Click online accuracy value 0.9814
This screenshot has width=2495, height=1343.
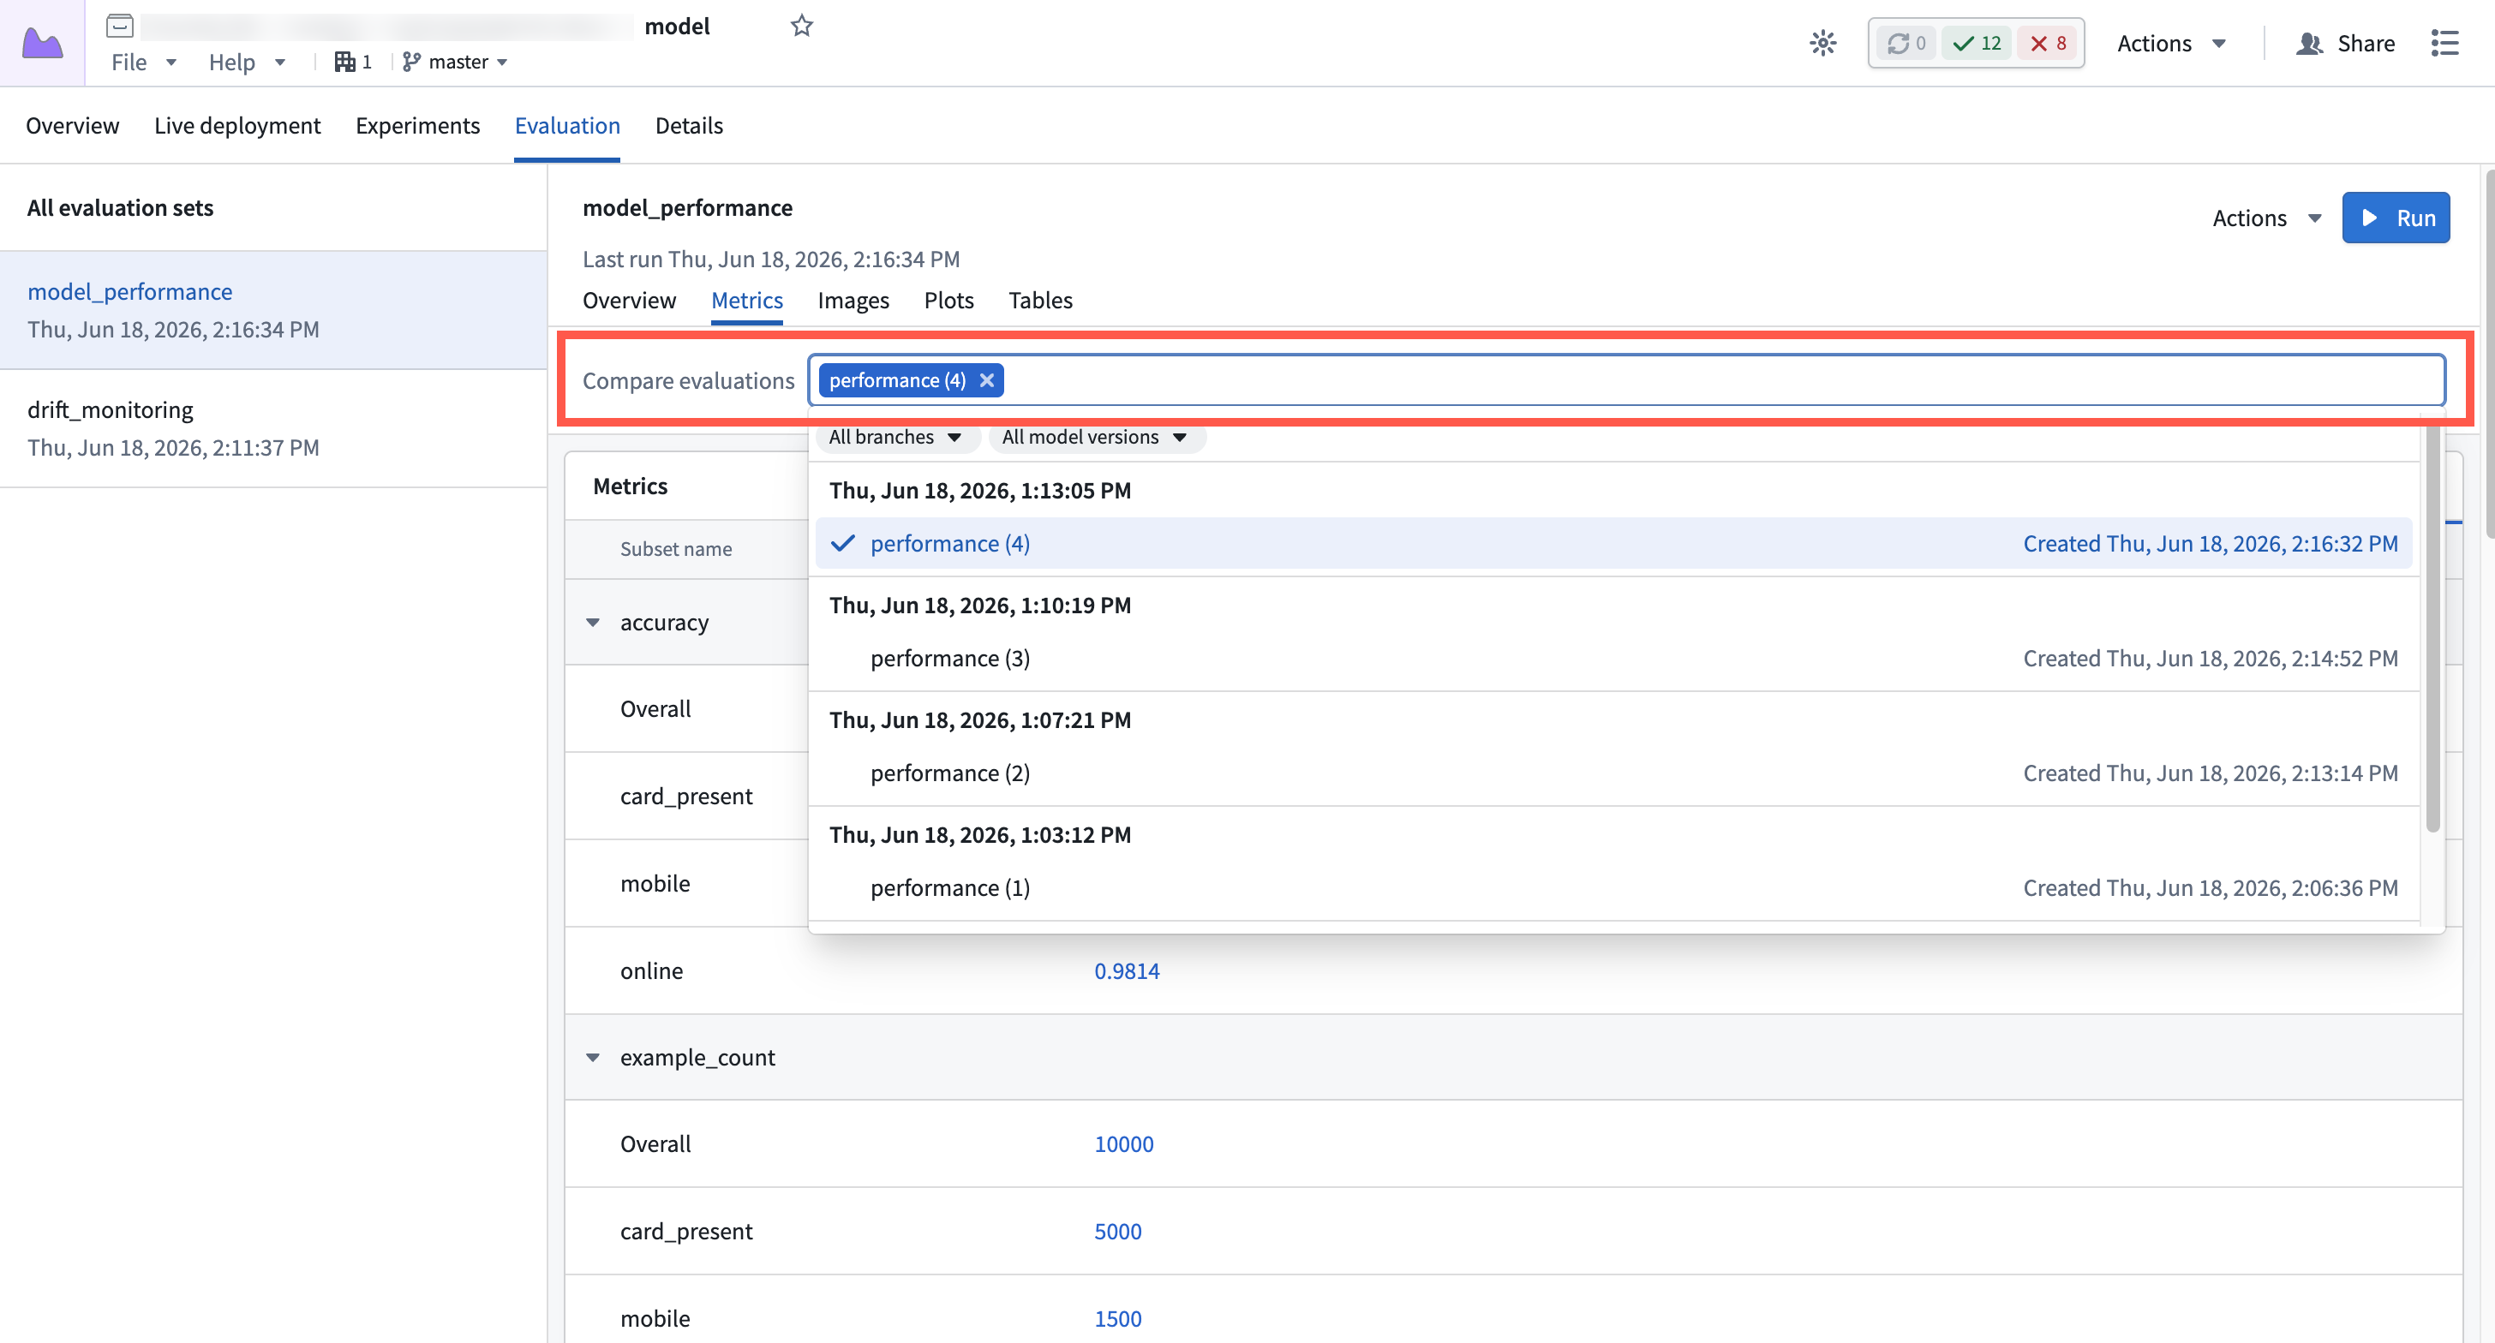tap(1127, 971)
